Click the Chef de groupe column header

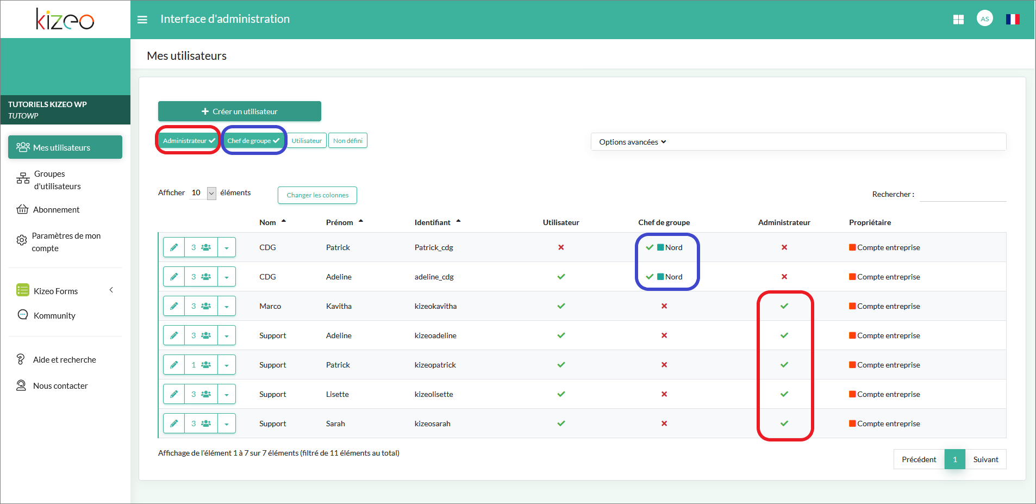point(664,222)
